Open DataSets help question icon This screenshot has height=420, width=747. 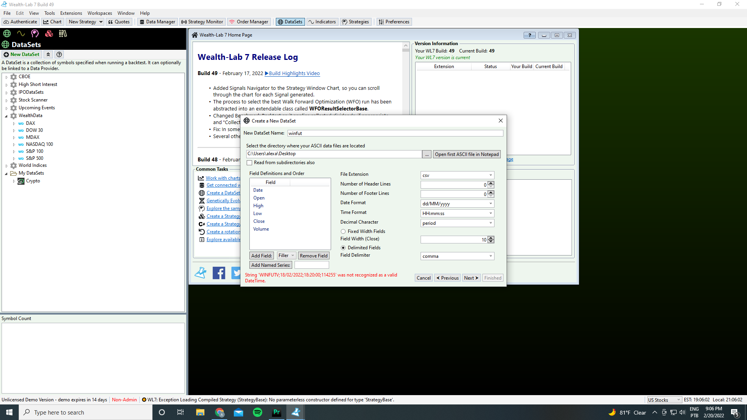click(x=59, y=54)
